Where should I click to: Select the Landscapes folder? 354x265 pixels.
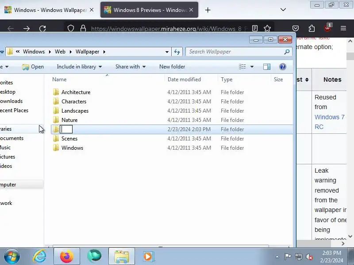[x=75, y=111]
